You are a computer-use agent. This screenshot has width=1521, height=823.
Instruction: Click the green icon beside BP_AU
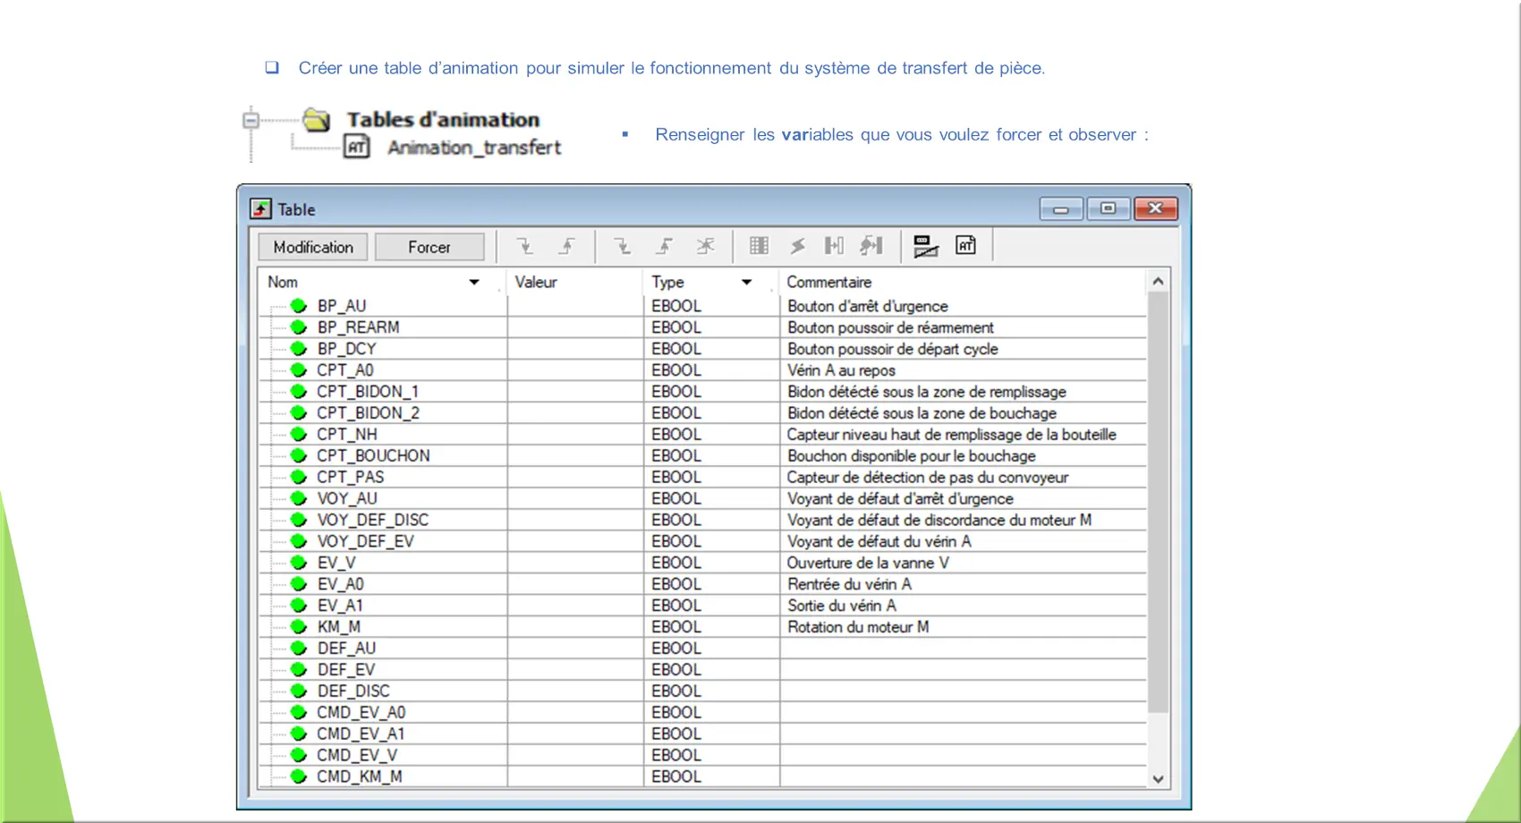pos(299,306)
